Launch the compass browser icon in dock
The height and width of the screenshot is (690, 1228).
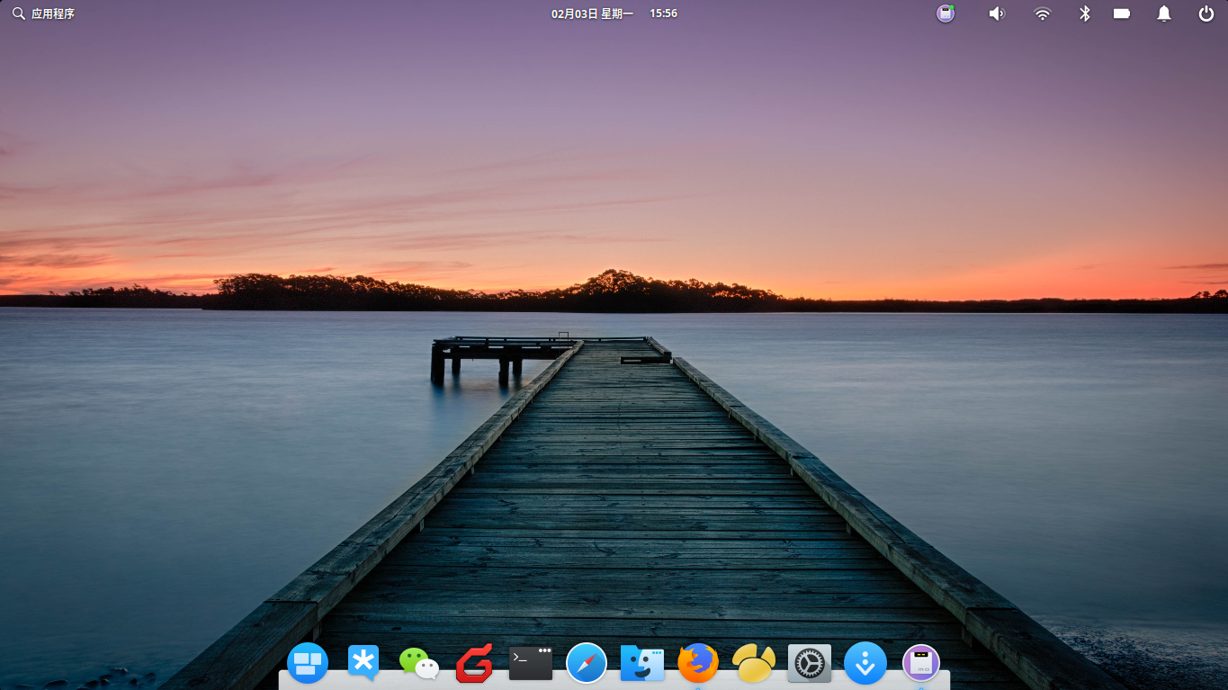pos(587,664)
